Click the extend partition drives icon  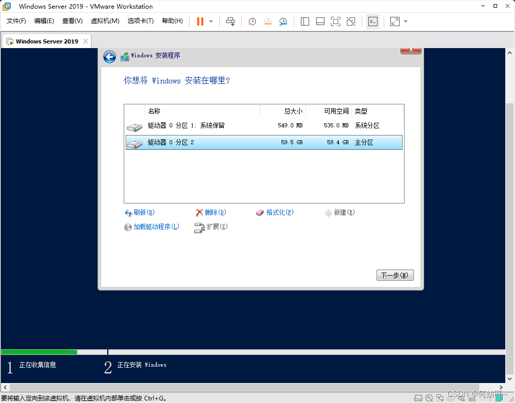(x=199, y=228)
